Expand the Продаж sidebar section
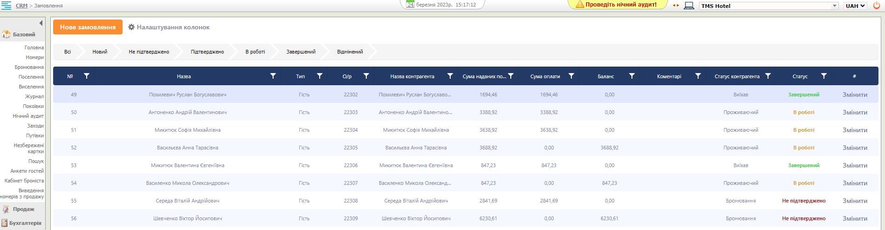The height and width of the screenshot is (230, 885). point(23,210)
